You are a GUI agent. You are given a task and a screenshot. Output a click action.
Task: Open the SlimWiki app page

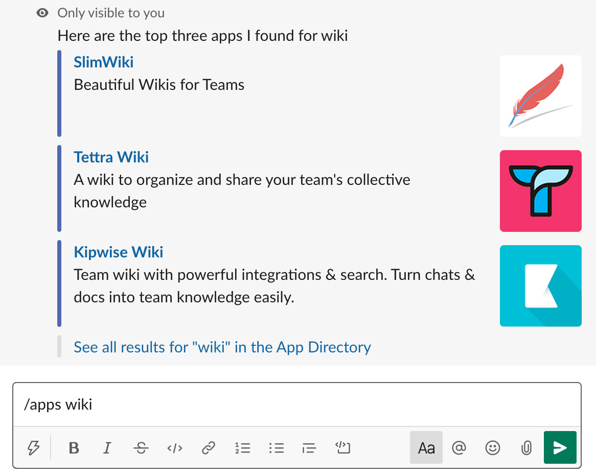tap(103, 62)
